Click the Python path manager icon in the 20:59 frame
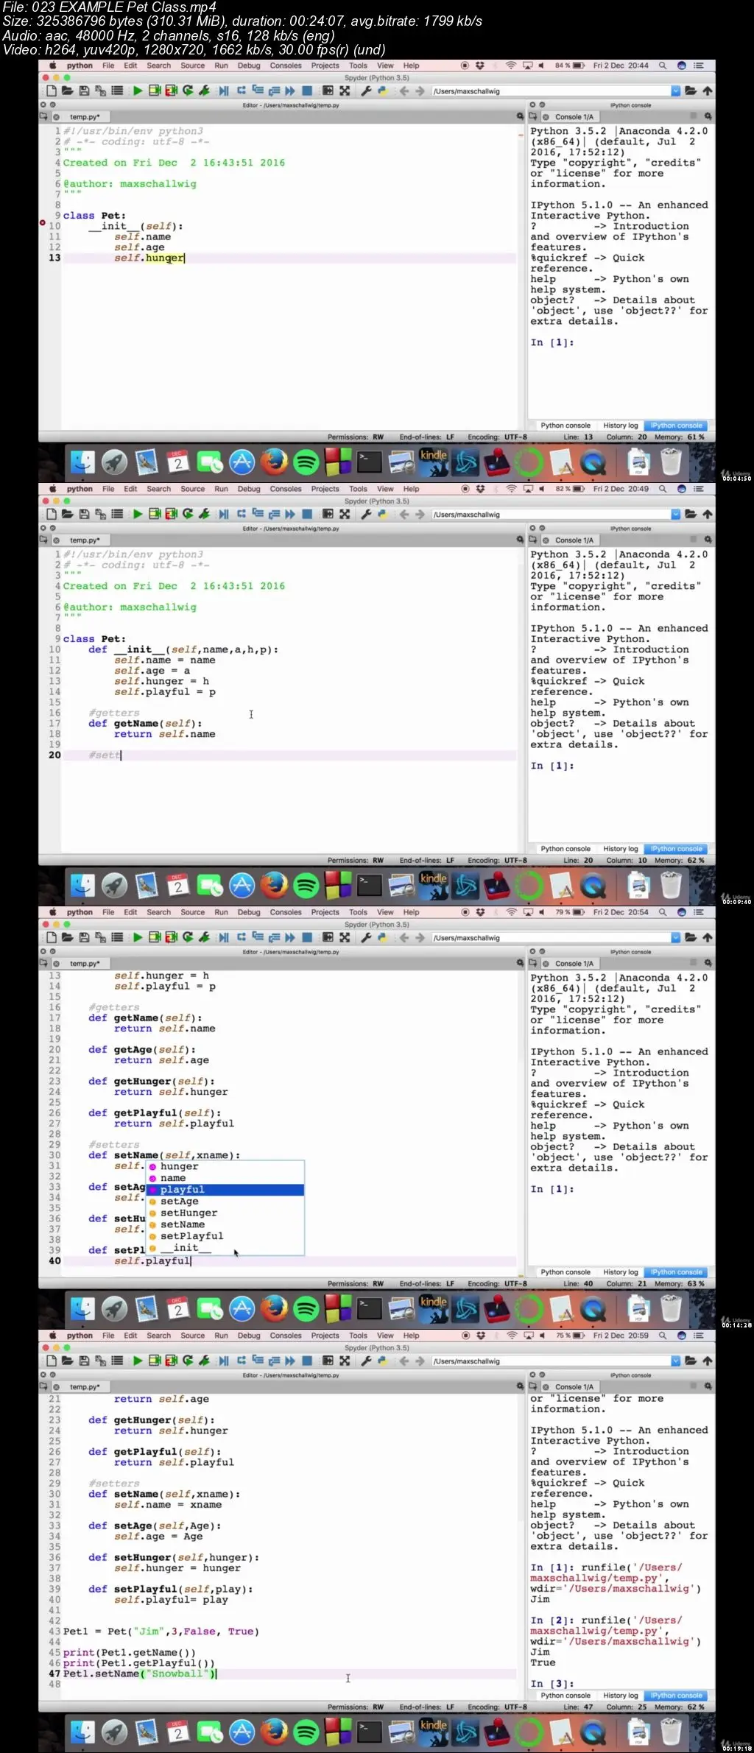This screenshot has height=1753, width=754. pos(382,1361)
